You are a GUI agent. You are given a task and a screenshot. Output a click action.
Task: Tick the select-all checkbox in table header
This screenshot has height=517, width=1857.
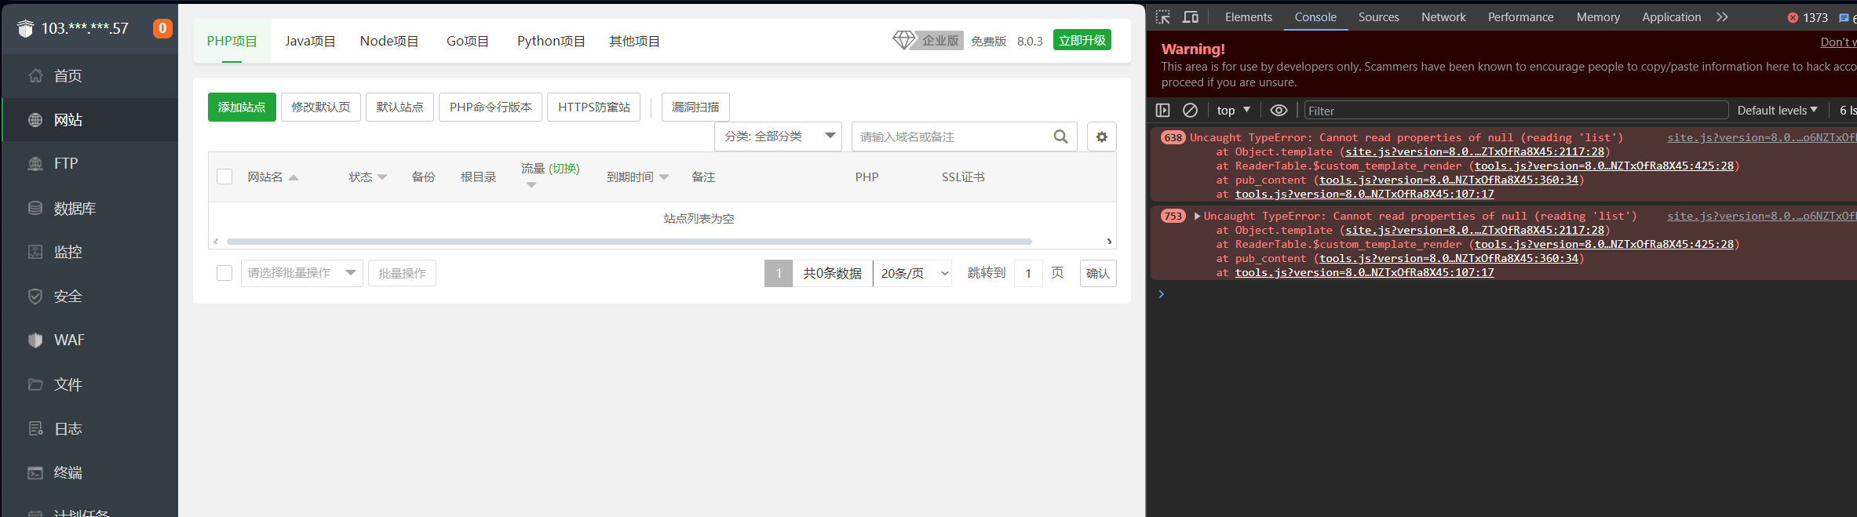pos(224,177)
